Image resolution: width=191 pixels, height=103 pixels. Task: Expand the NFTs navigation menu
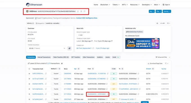(x=125, y=4)
